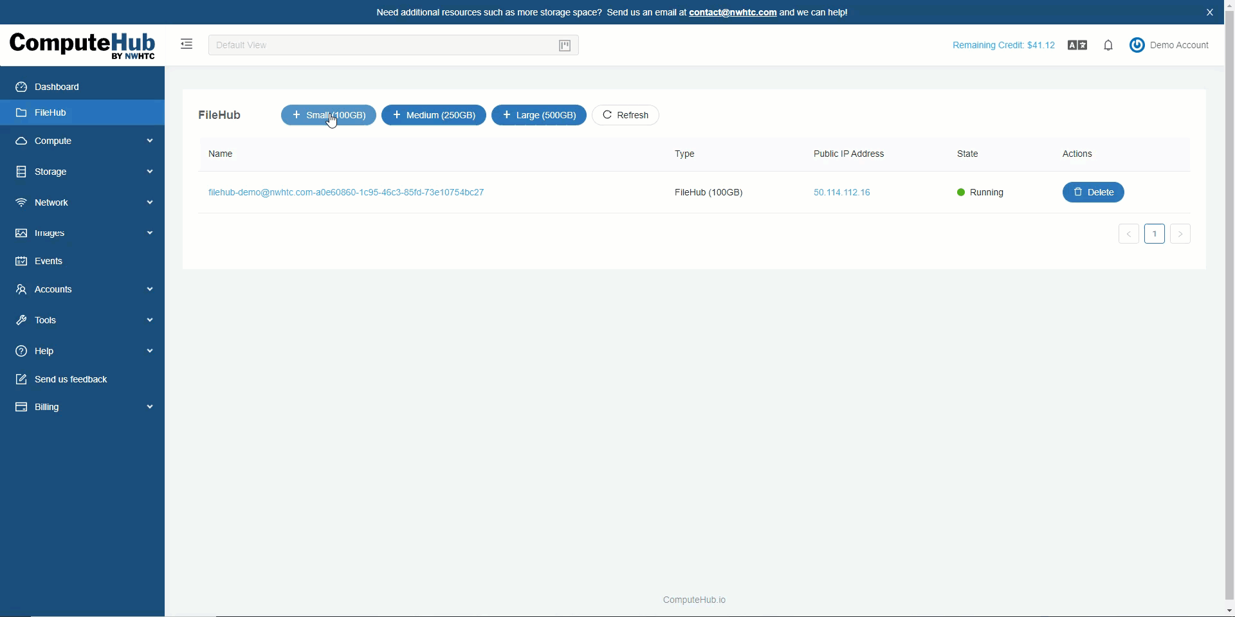The image size is (1235, 617).
Task: Expand the Storage menu chevron
Action: point(150,172)
